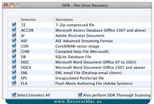Uncheck the AI Adobe Illustrator checkbox
154x104 pixels.
14,36
